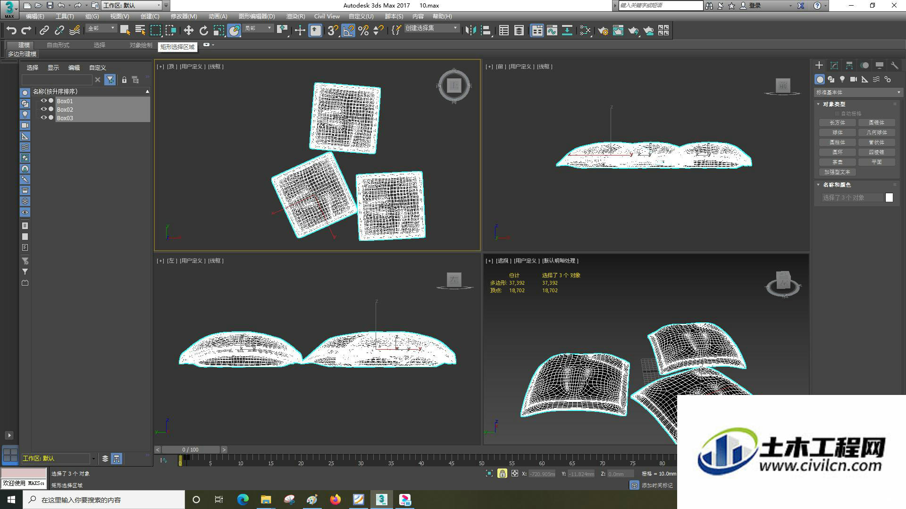Open the 帮助(H) menu
The width and height of the screenshot is (906, 509).
(442, 16)
